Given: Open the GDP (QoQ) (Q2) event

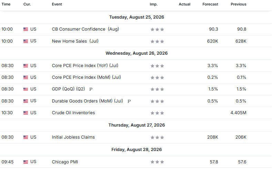Looking at the screenshot, I should coord(68,89).
